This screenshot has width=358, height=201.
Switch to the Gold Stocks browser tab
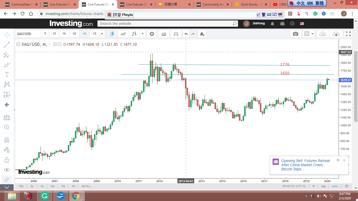click(250, 4)
